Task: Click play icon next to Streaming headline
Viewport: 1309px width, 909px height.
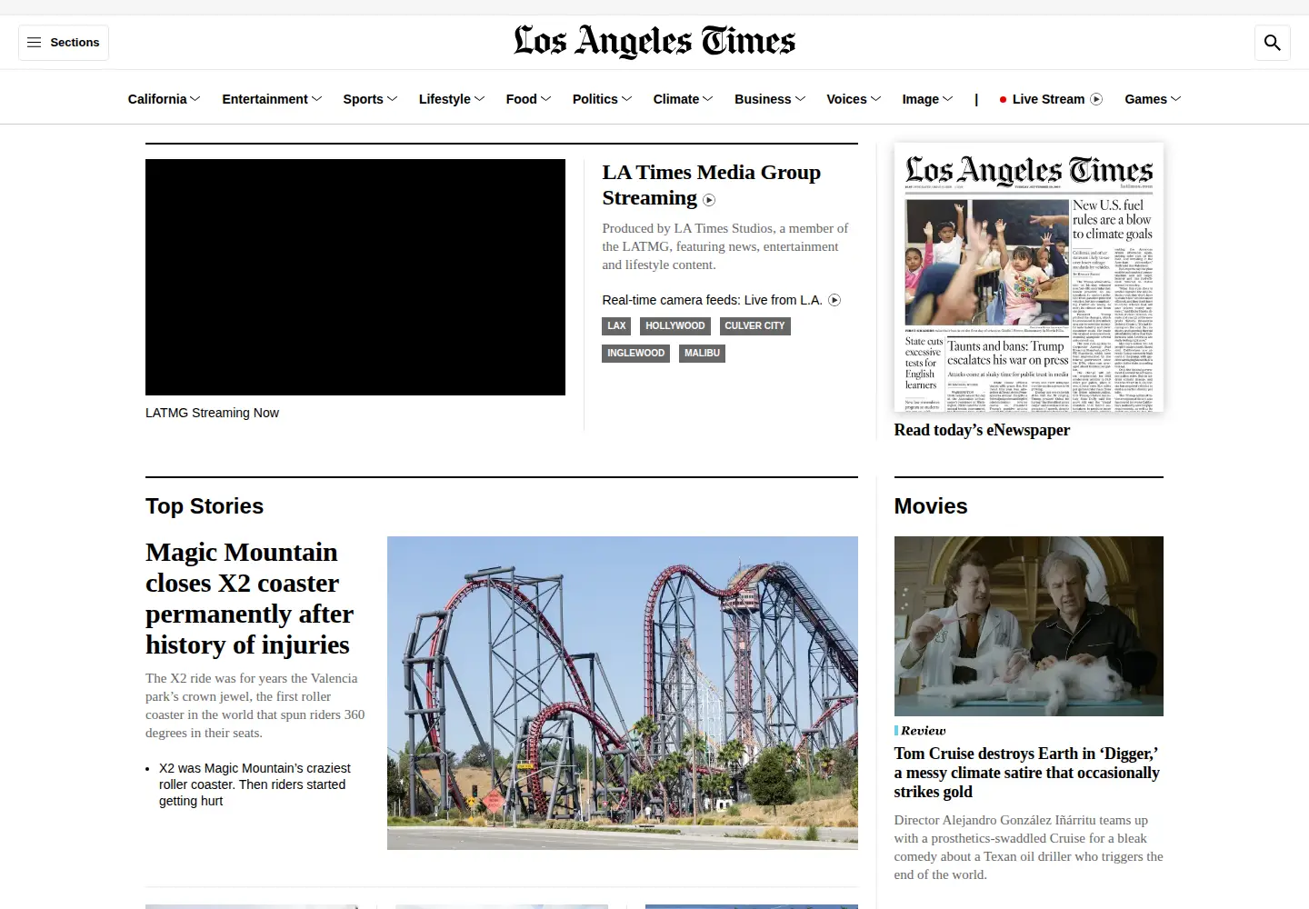Action: click(x=709, y=200)
